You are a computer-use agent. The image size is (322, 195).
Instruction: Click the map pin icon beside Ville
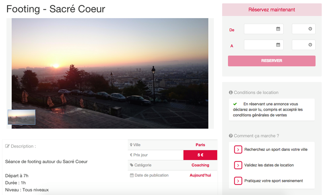pyautogui.click(x=131, y=145)
